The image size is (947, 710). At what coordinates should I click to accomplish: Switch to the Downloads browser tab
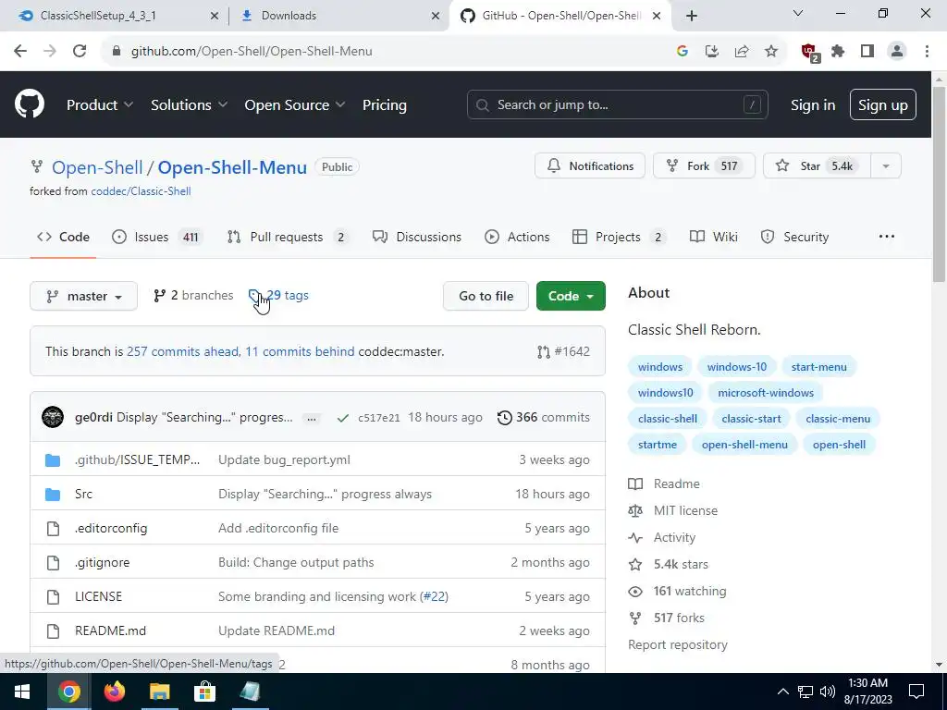(337, 16)
